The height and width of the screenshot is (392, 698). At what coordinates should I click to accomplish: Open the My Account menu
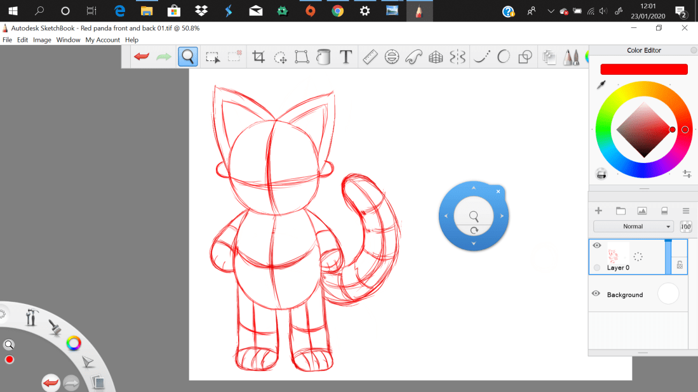[x=102, y=40]
